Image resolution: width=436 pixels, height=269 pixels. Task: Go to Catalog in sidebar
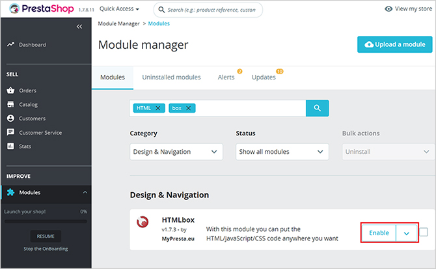28,104
